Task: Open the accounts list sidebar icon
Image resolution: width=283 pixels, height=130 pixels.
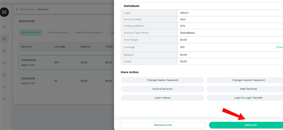Action: click(4, 39)
